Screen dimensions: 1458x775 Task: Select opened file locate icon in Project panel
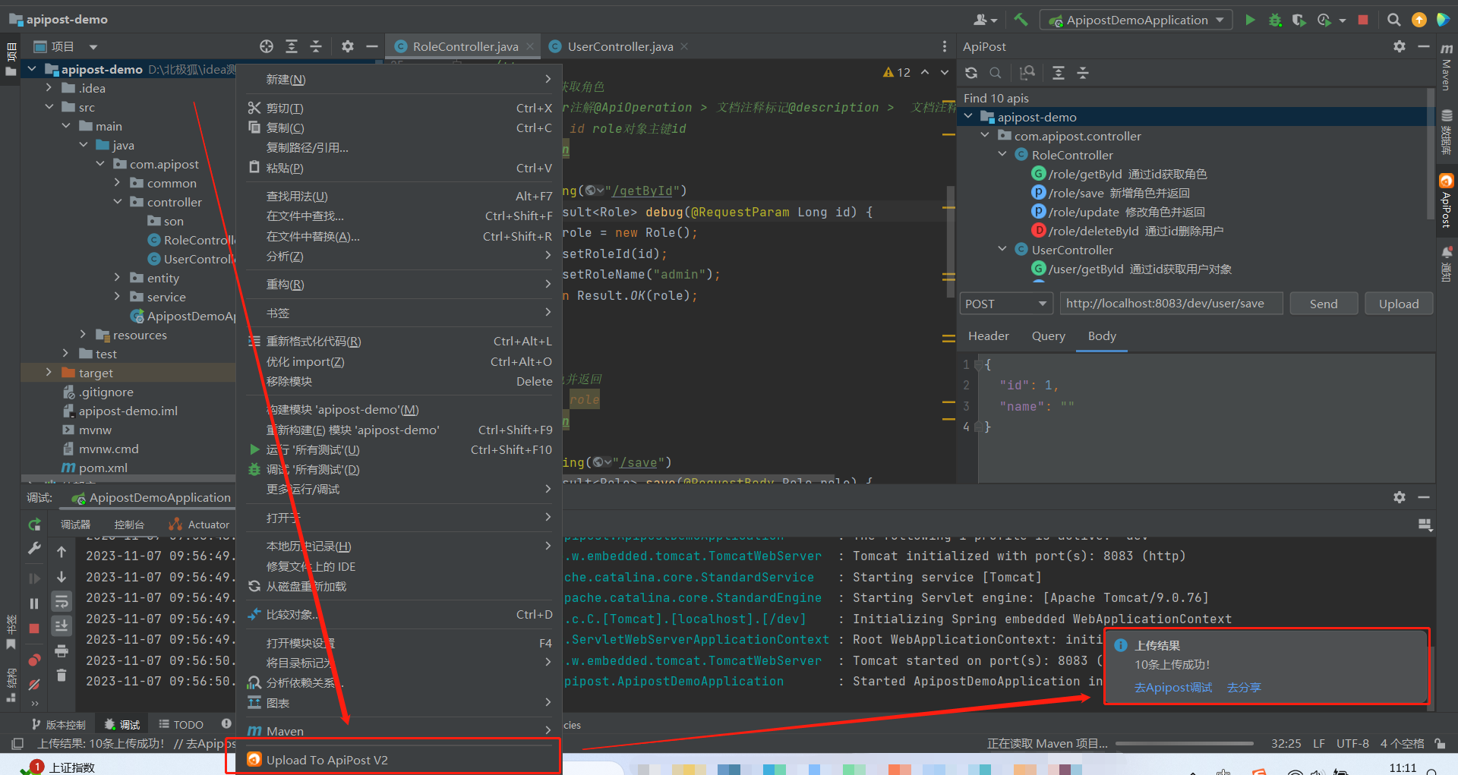click(x=267, y=46)
